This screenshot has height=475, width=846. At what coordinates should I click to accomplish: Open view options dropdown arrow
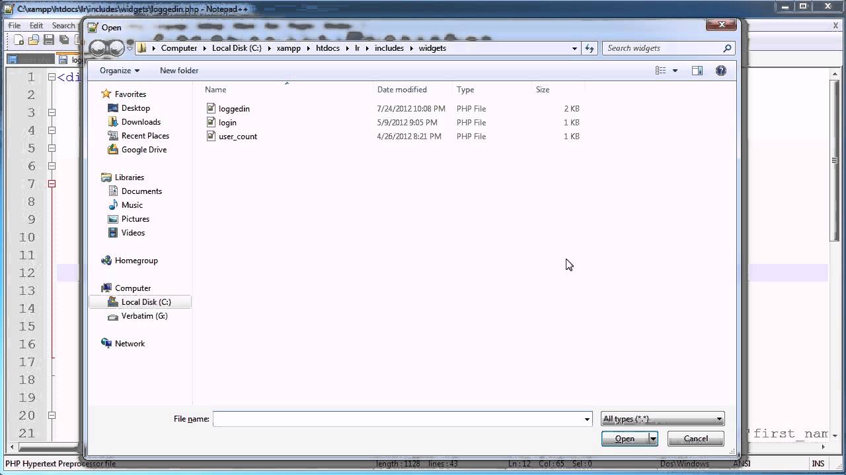tap(675, 71)
